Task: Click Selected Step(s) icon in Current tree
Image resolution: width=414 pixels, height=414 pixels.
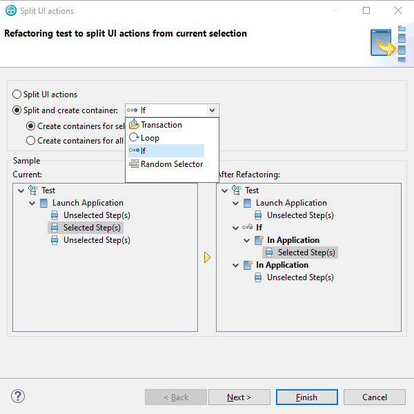Action: pos(55,228)
